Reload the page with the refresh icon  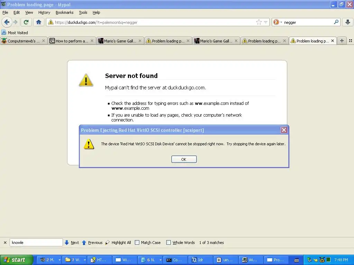click(26, 22)
